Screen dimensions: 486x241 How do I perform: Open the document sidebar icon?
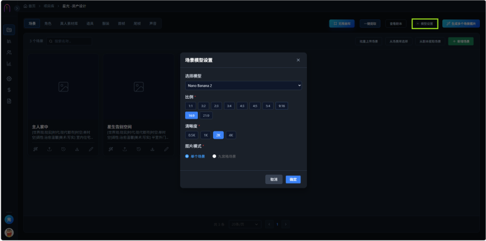click(9, 101)
